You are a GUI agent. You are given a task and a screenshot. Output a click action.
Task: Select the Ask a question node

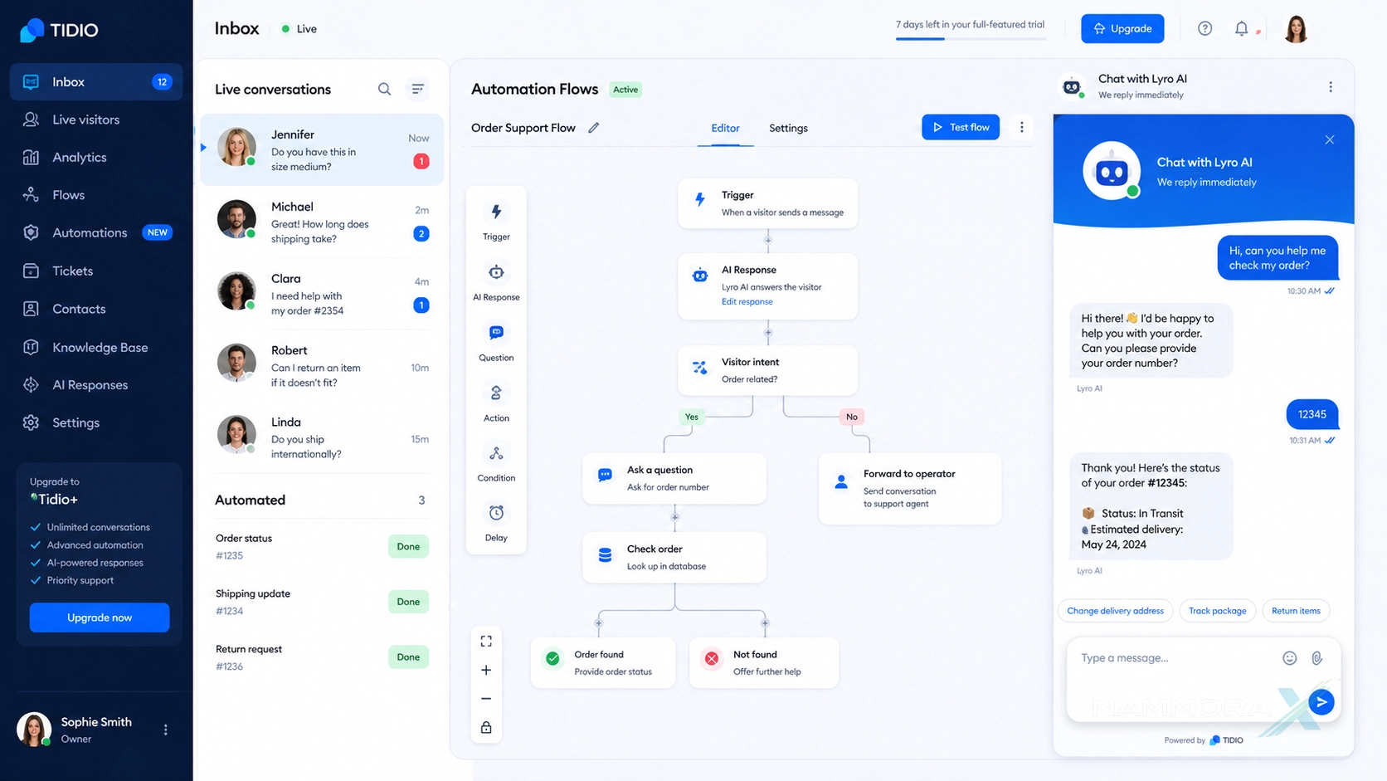674,478
